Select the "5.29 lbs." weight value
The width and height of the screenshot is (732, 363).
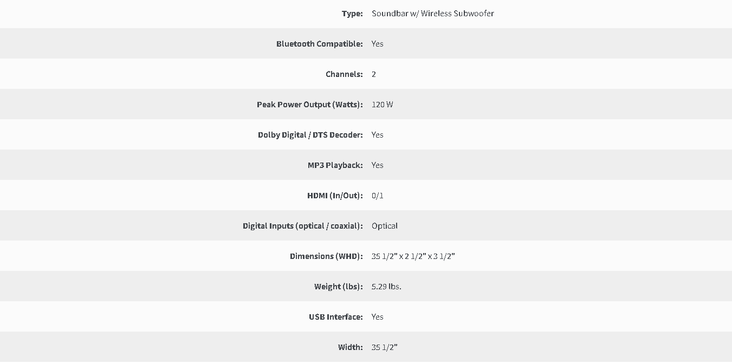386,287
